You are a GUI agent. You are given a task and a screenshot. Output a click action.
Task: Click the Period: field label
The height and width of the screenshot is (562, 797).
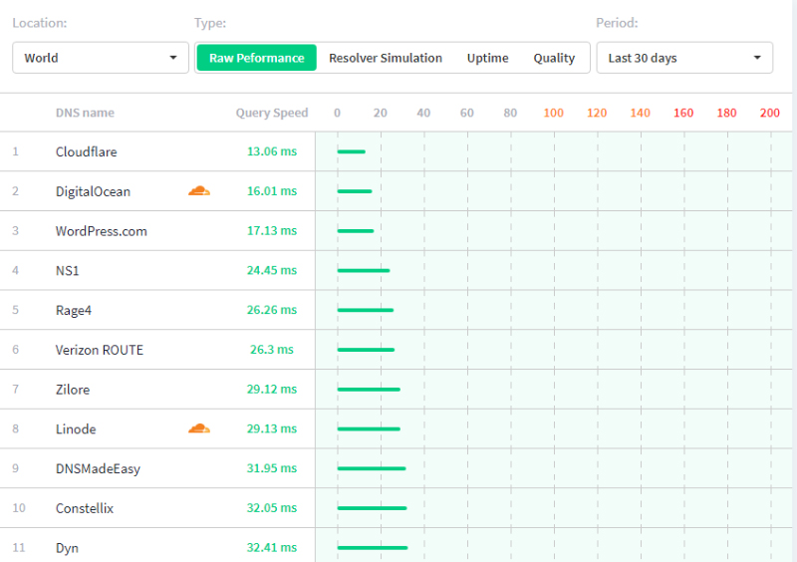617,23
